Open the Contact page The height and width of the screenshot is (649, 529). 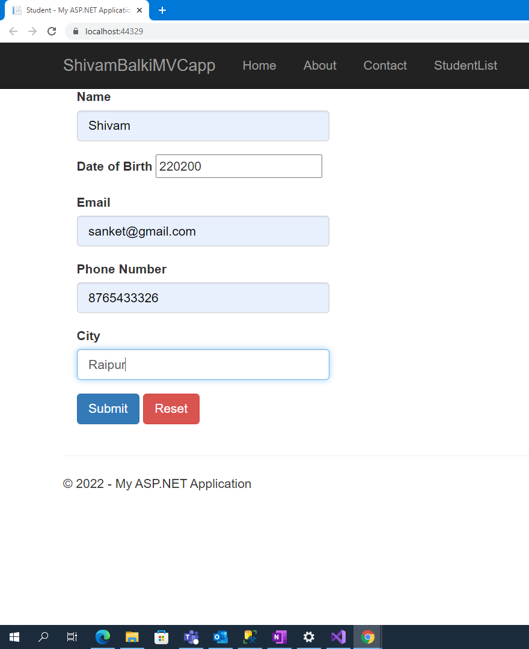385,66
